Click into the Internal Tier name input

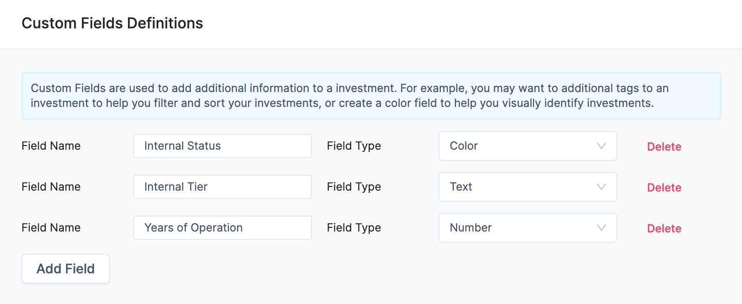pos(222,187)
